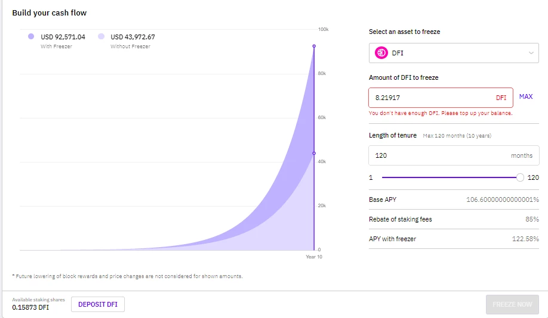Click the Rebate of staking fees row
Screen dimensions: 548x318
point(454,219)
